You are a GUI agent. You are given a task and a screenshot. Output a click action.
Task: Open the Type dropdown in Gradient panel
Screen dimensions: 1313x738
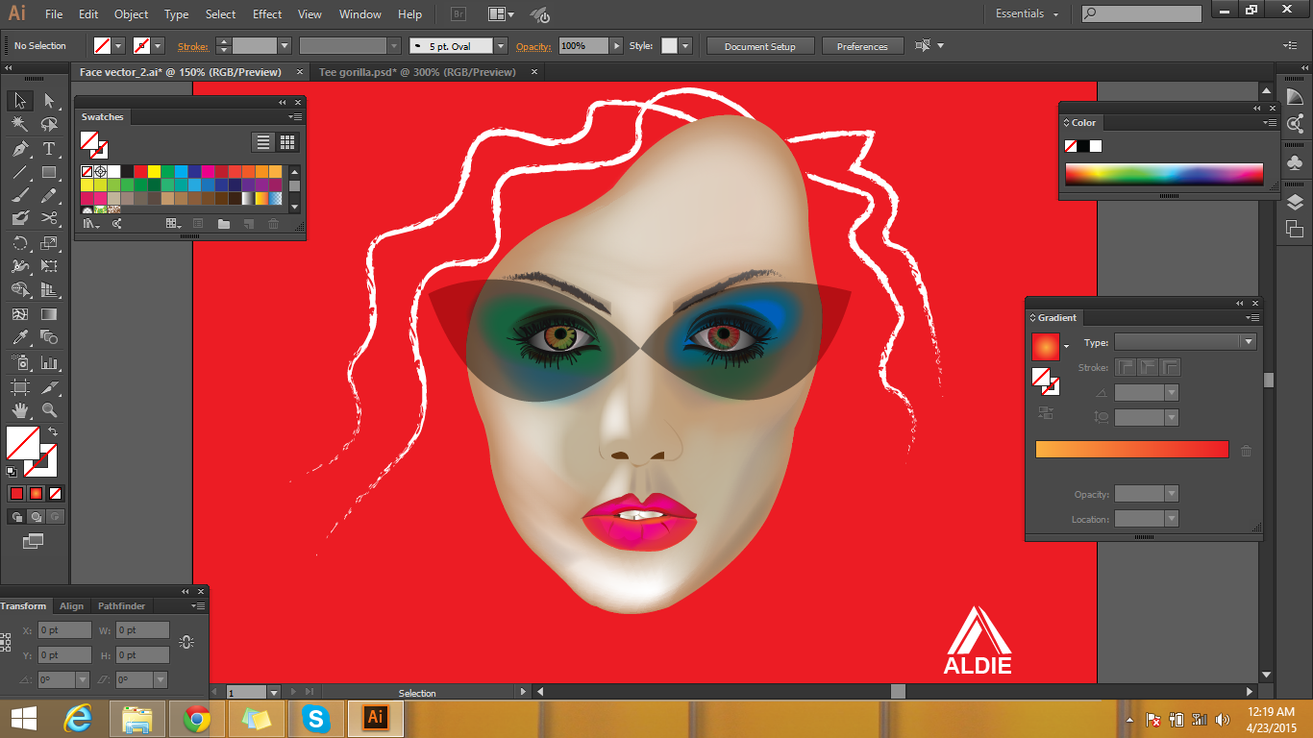[1247, 341]
